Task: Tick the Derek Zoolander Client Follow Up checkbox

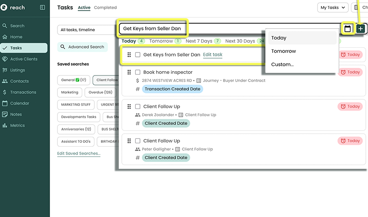Action: [x=137, y=106]
